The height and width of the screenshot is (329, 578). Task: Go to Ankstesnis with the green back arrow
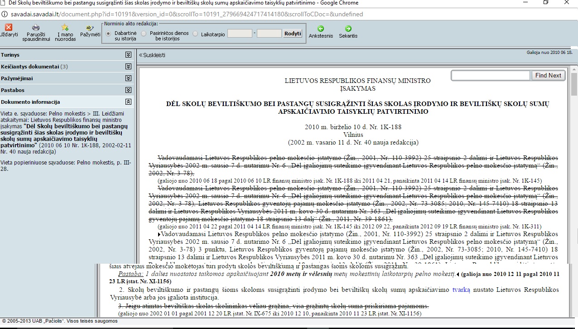click(321, 29)
